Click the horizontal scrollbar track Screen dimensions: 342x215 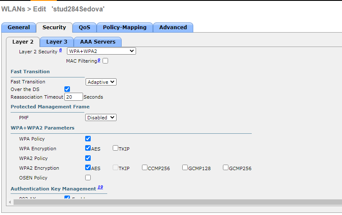[178, 202]
